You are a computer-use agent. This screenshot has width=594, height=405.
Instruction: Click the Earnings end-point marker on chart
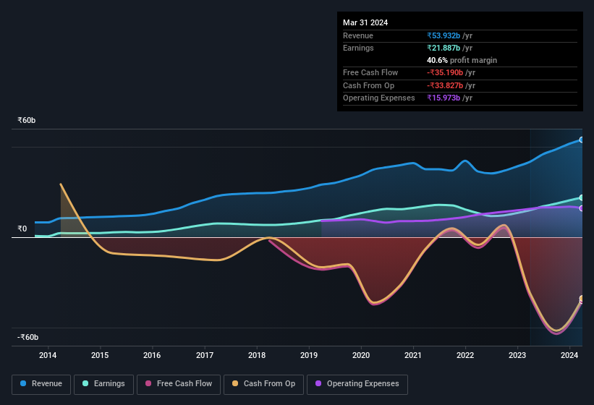tap(581, 198)
